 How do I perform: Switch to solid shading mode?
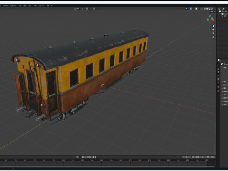click(207, 9)
